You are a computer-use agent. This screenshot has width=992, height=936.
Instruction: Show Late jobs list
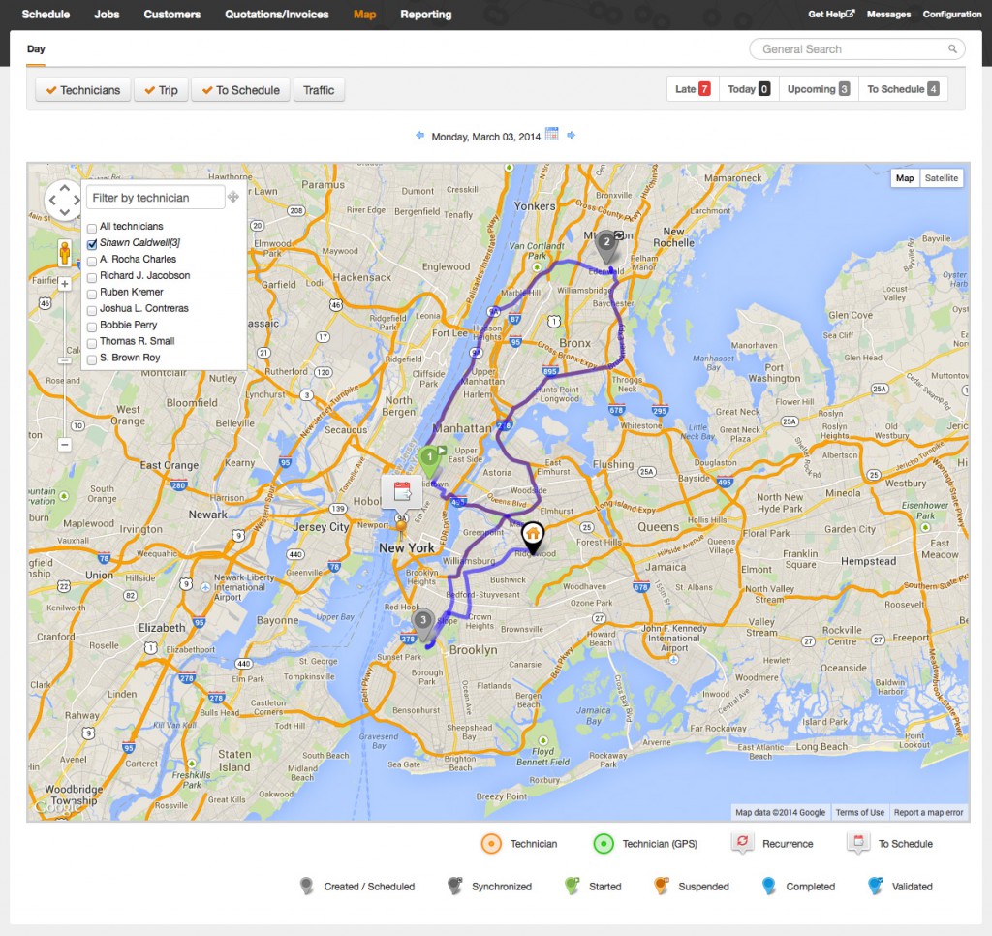[693, 88]
